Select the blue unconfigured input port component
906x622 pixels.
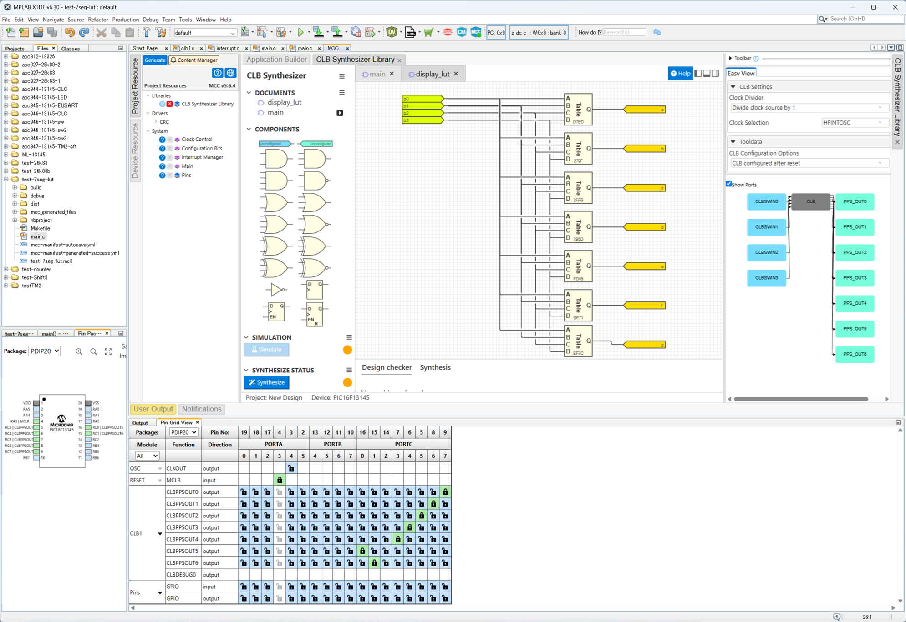coord(276,144)
